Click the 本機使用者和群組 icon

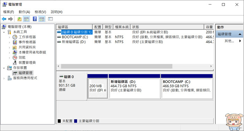point(15,52)
